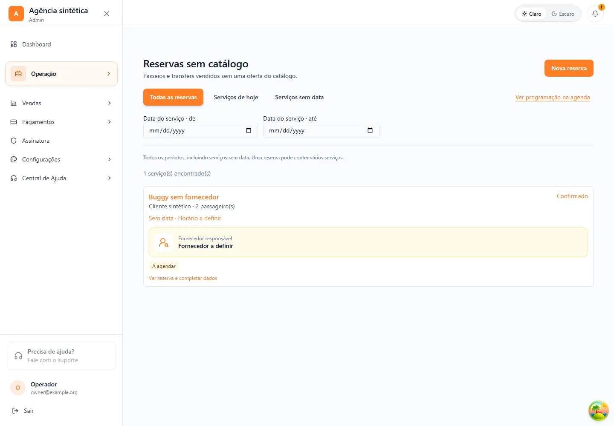Open calendar picker for 'até' date
This screenshot has width=614, height=426.
(370, 130)
